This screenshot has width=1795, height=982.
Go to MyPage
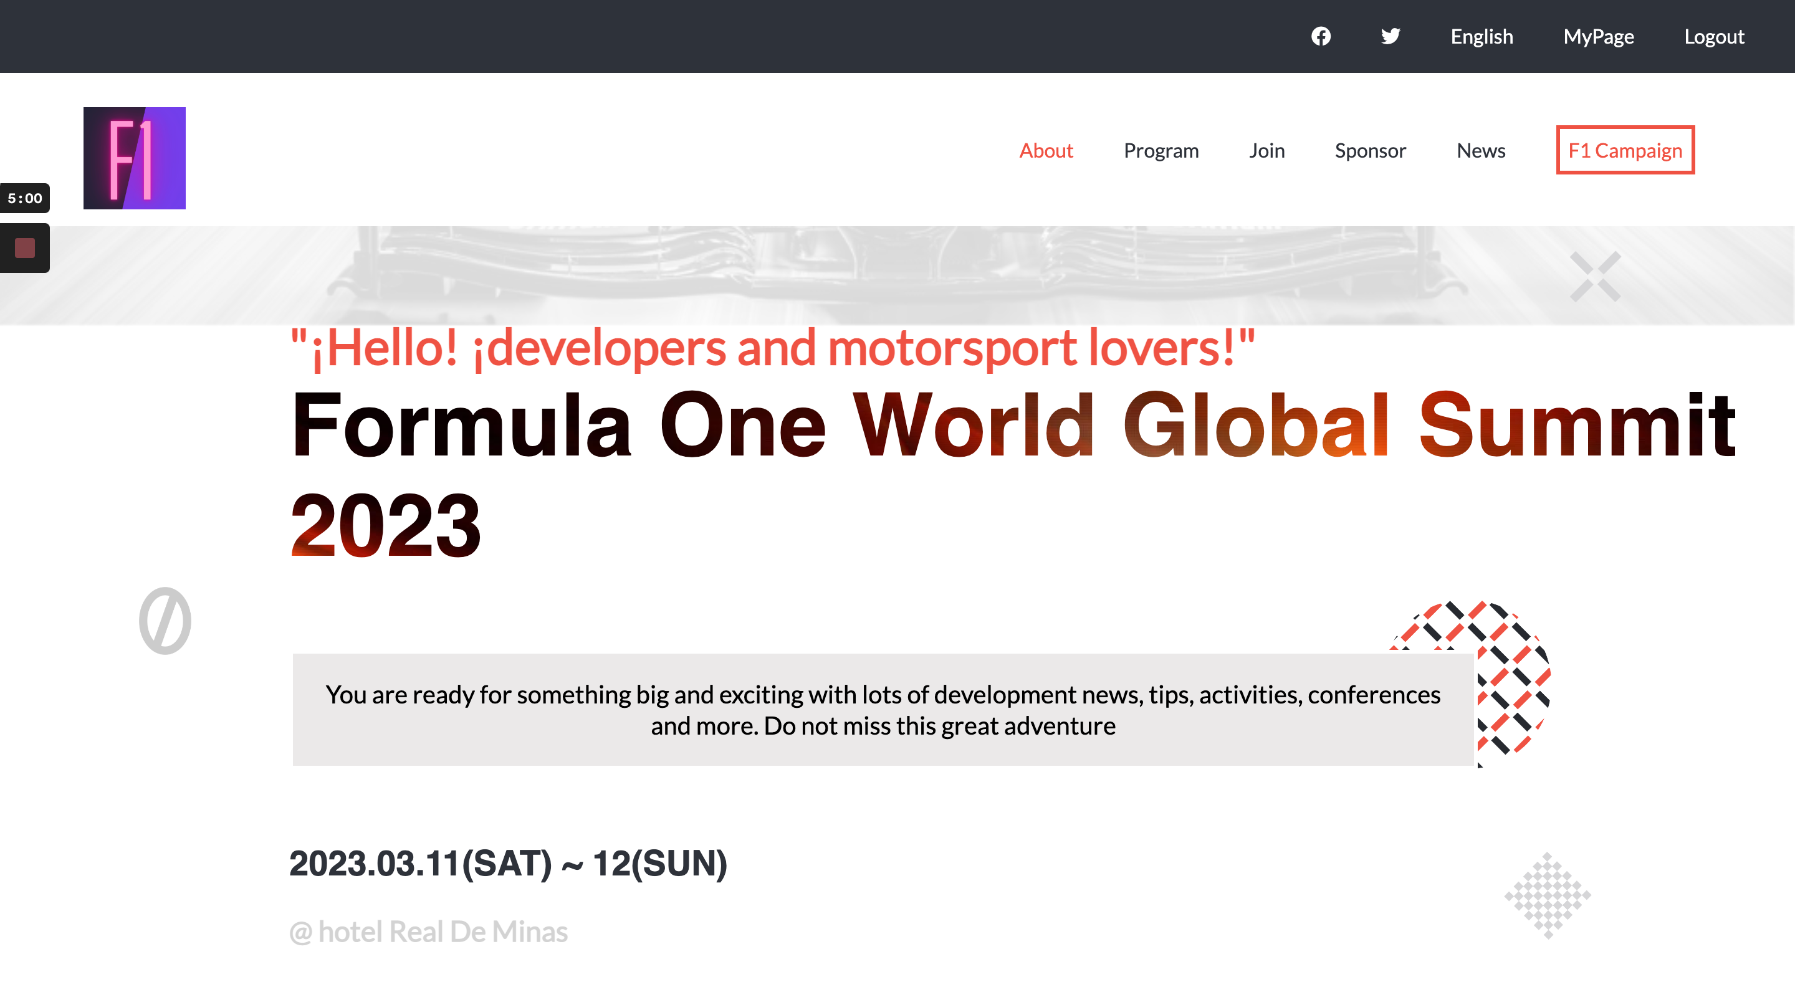coord(1598,36)
